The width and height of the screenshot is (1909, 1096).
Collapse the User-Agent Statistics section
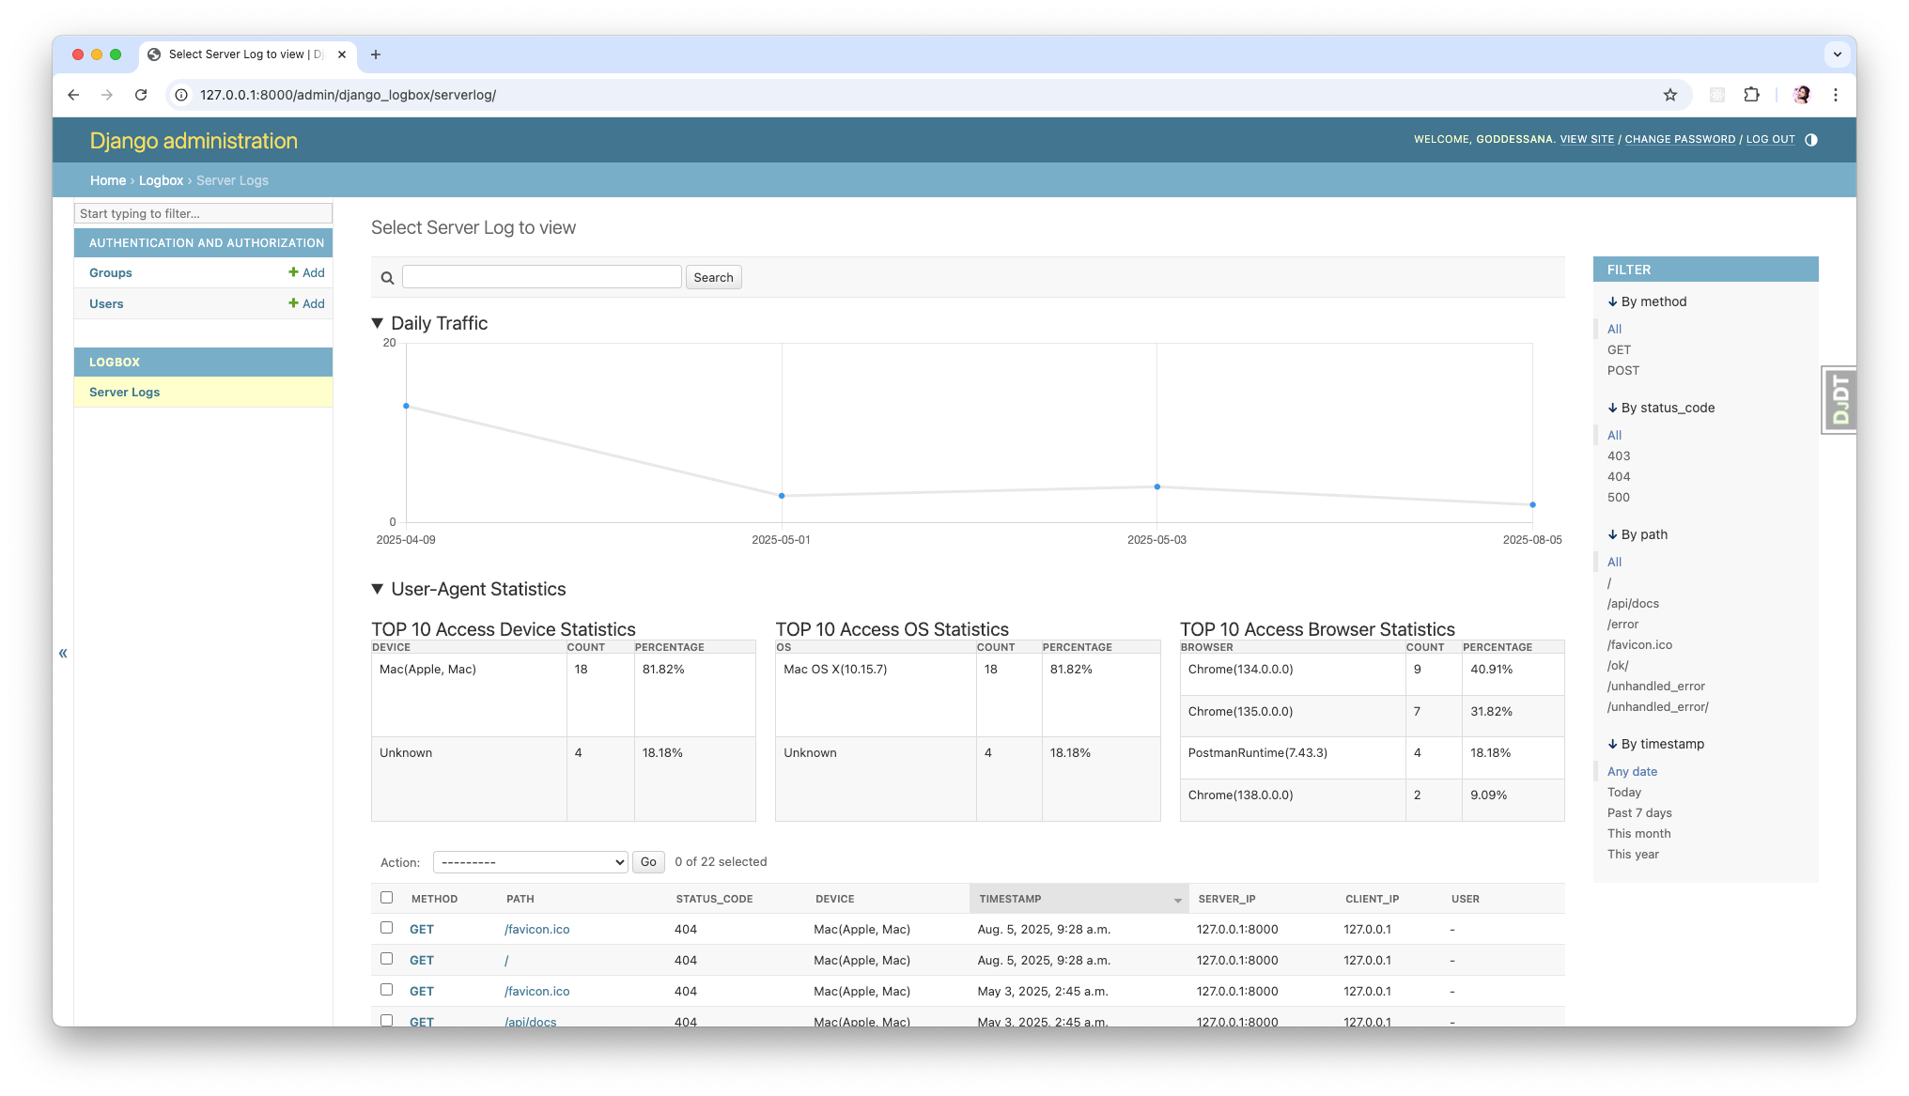[378, 589]
